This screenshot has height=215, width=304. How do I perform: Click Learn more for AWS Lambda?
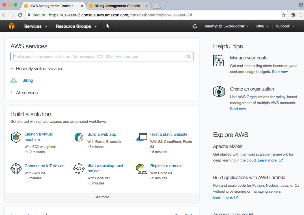223,197
